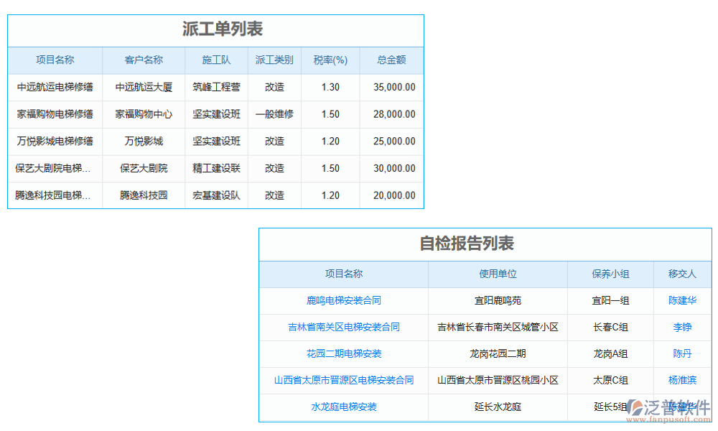Select the 家福购物电梯修缮 dispatch row
The height and width of the screenshot is (431, 718).
55,114
